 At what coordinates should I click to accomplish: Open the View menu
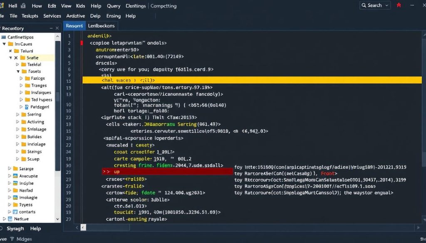[x=66, y=6]
